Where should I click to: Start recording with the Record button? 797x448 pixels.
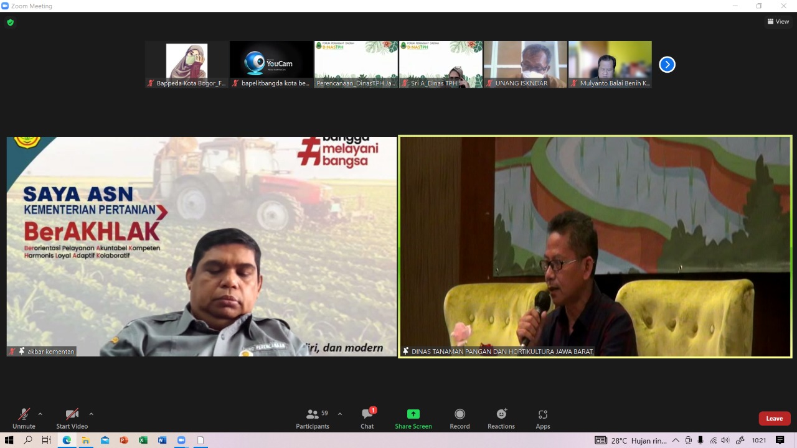(460, 418)
